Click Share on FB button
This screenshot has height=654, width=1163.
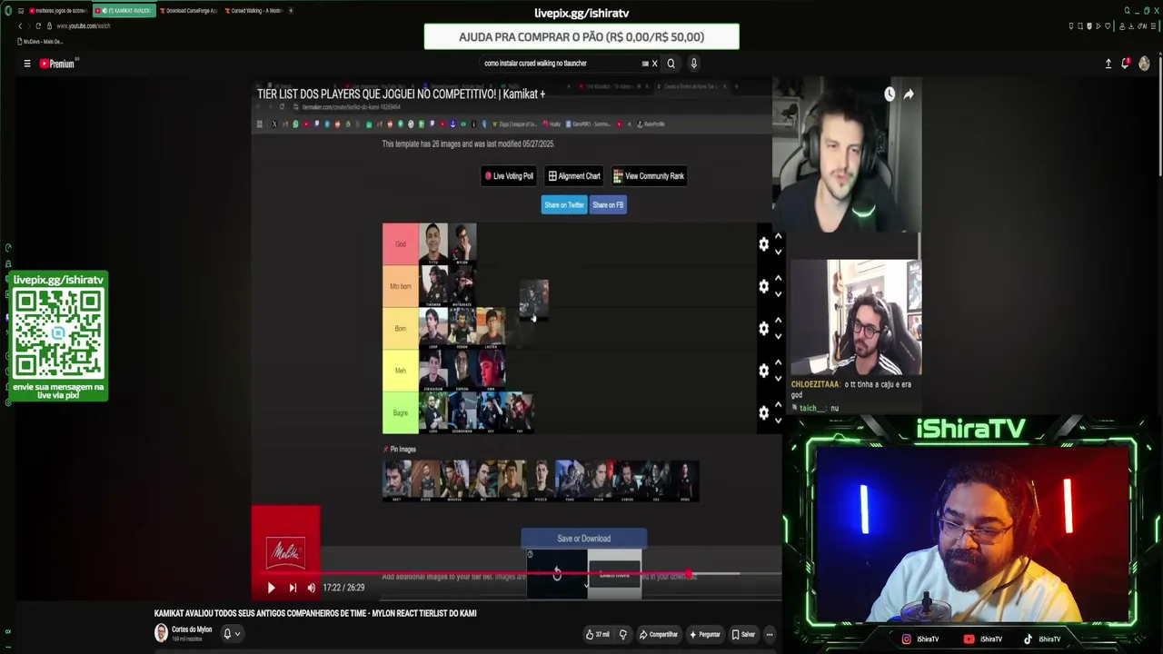pyautogui.click(x=608, y=205)
